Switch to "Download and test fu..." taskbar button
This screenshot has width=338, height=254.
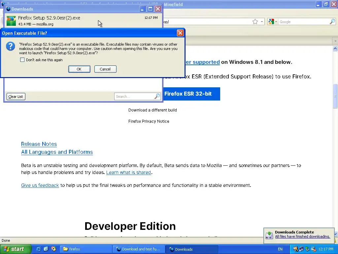[x=139, y=249]
